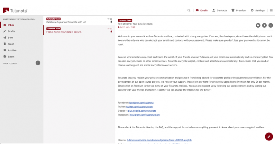Expand the martyndarkly@tutanota.com account dropdown

tap(19, 19)
